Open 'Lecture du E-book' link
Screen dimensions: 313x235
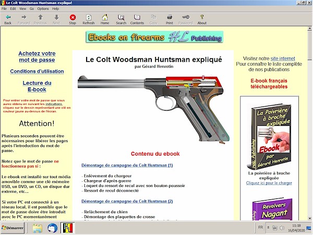(x=37, y=86)
